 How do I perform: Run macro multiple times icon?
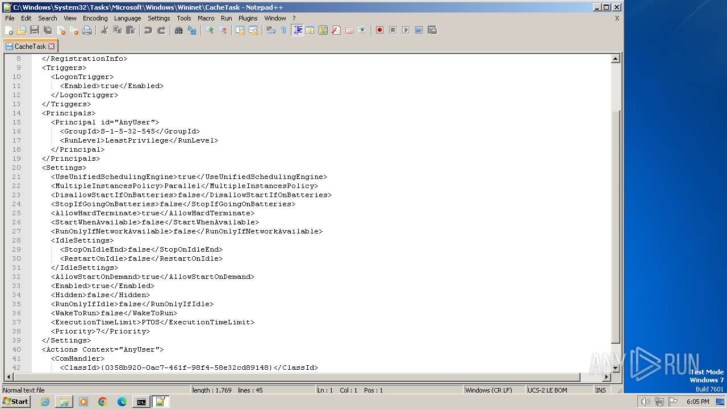[419, 30]
